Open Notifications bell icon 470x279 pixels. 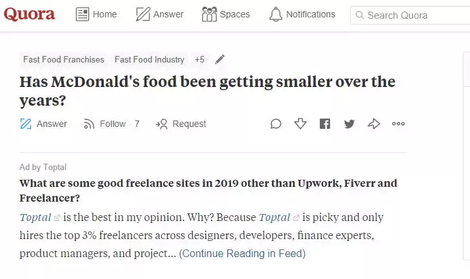coord(275,14)
